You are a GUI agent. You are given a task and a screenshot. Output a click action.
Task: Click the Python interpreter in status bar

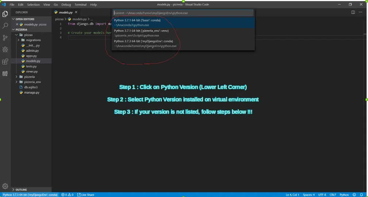click(30, 195)
